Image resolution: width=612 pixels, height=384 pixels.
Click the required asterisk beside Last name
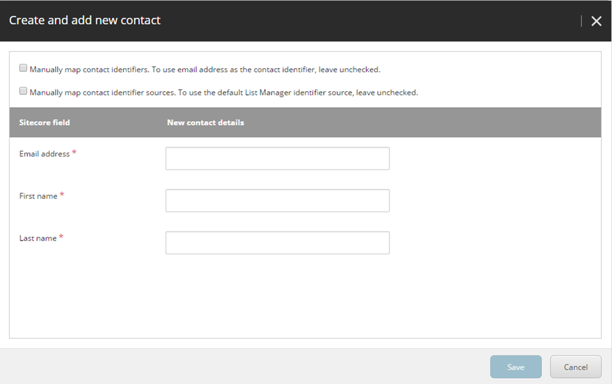(62, 235)
